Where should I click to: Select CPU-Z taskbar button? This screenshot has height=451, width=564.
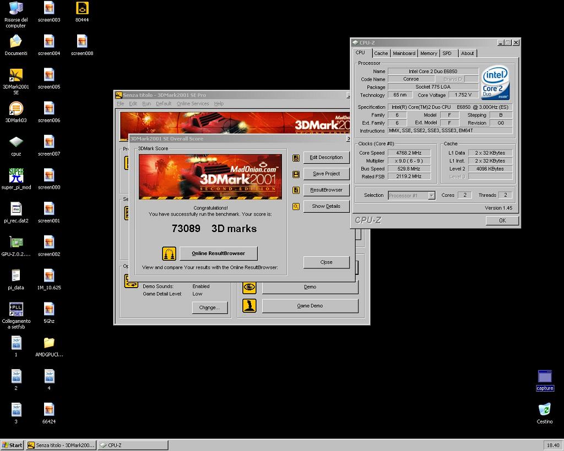[x=133, y=446]
